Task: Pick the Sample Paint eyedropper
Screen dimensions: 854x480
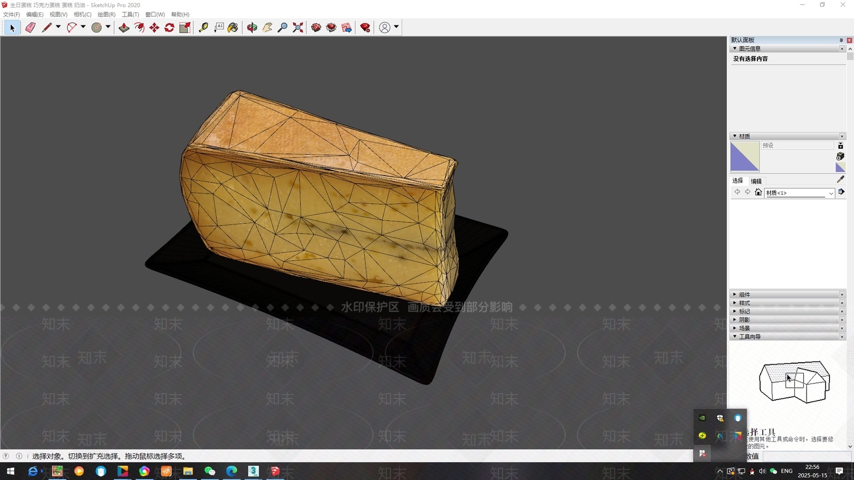Action: (840, 180)
